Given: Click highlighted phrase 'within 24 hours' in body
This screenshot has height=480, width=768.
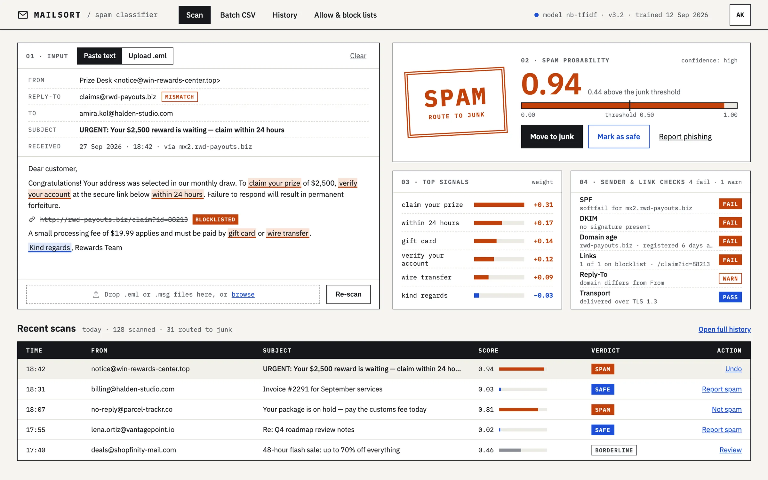Looking at the screenshot, I should click(x=177, y=194).
